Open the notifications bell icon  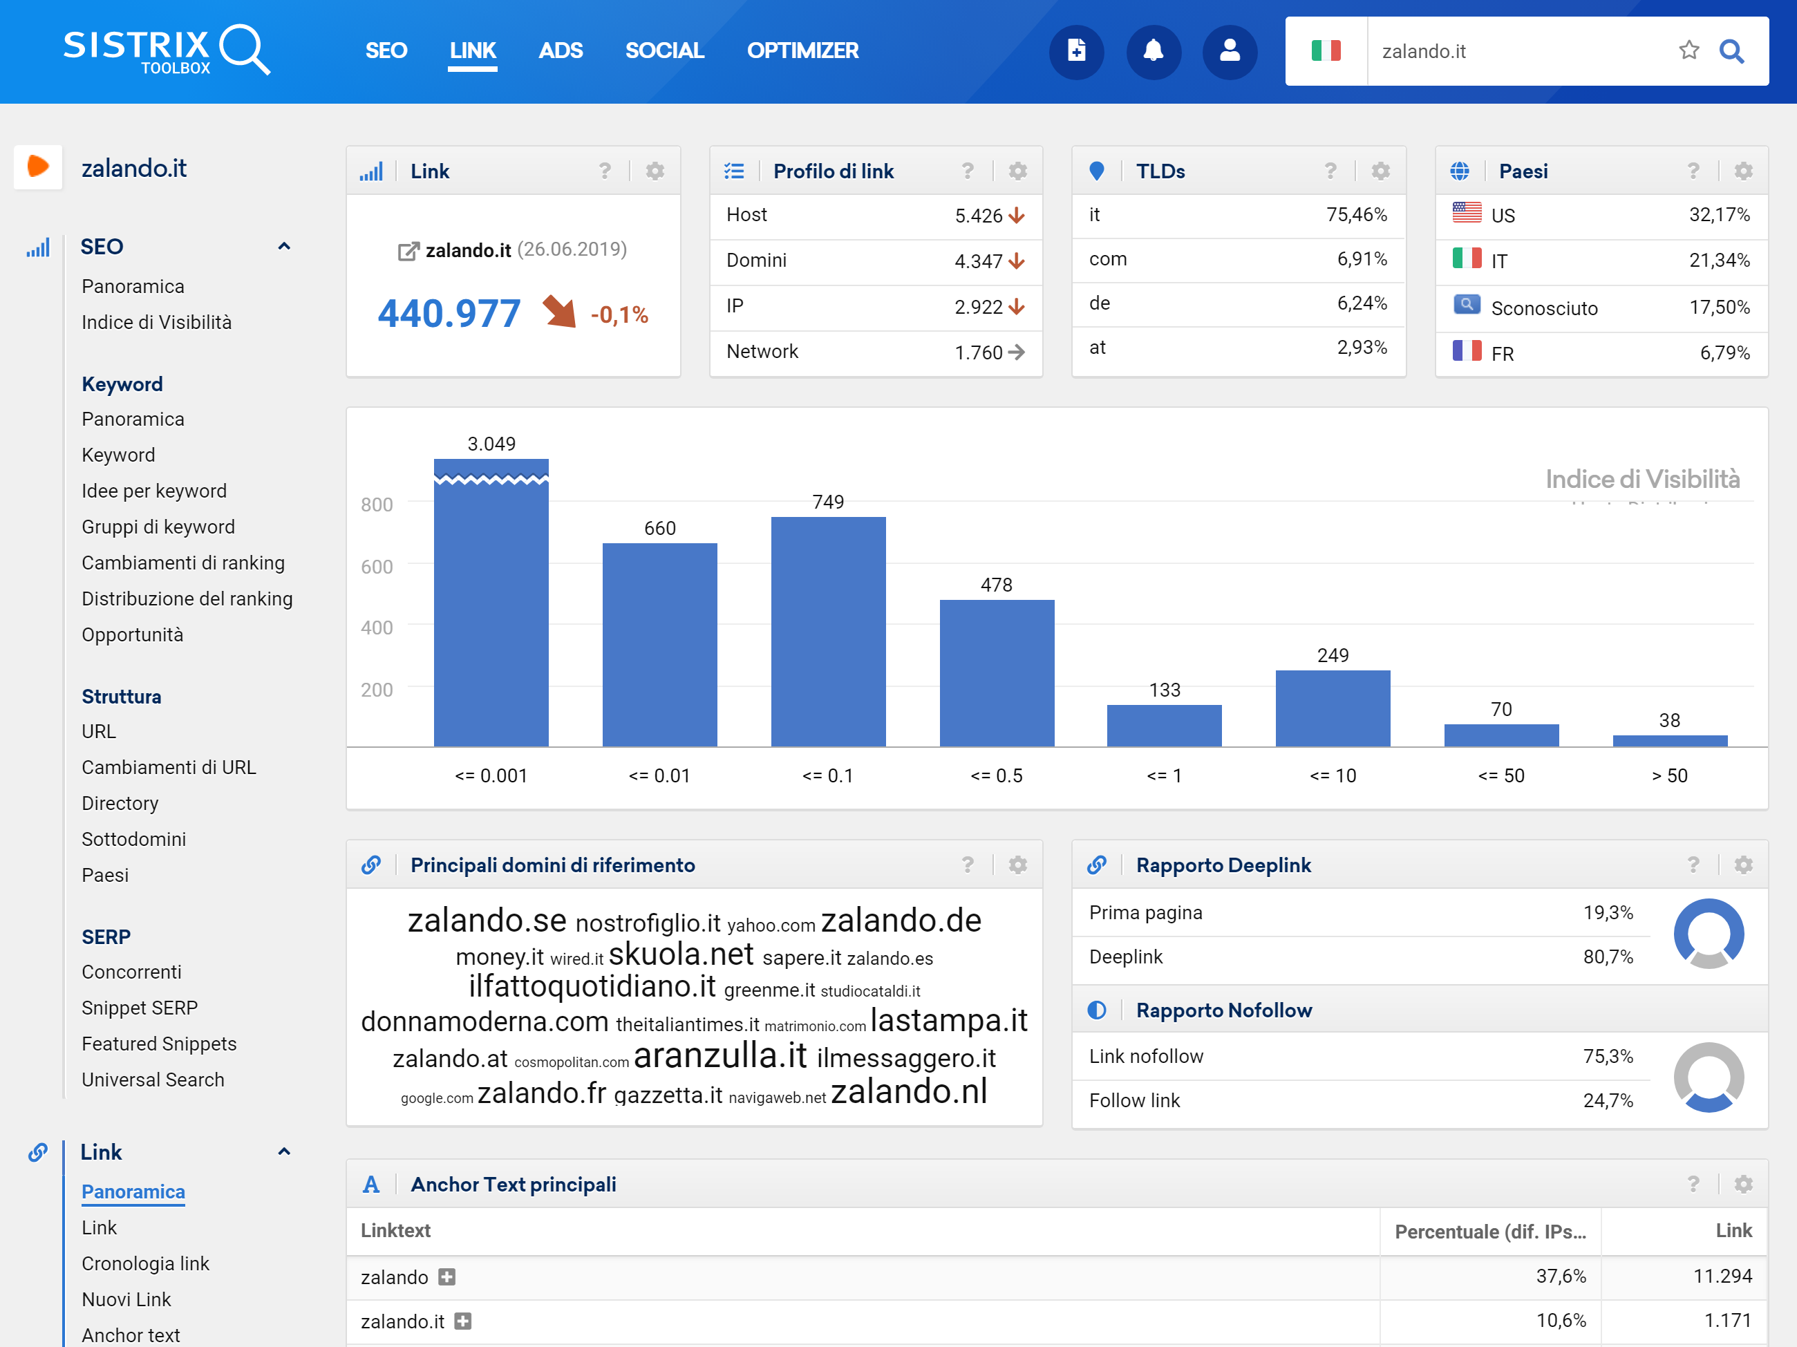tap(1153, 51)
